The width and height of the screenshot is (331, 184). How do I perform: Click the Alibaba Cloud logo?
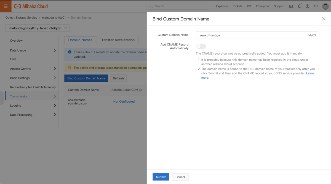pyautogui.click(x=31, y=6)
